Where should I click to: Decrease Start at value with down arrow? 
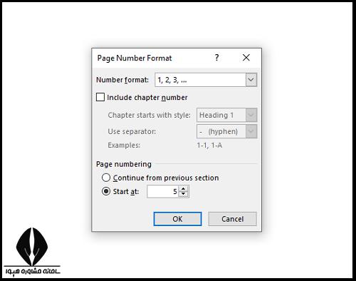(x=183, y=194)
